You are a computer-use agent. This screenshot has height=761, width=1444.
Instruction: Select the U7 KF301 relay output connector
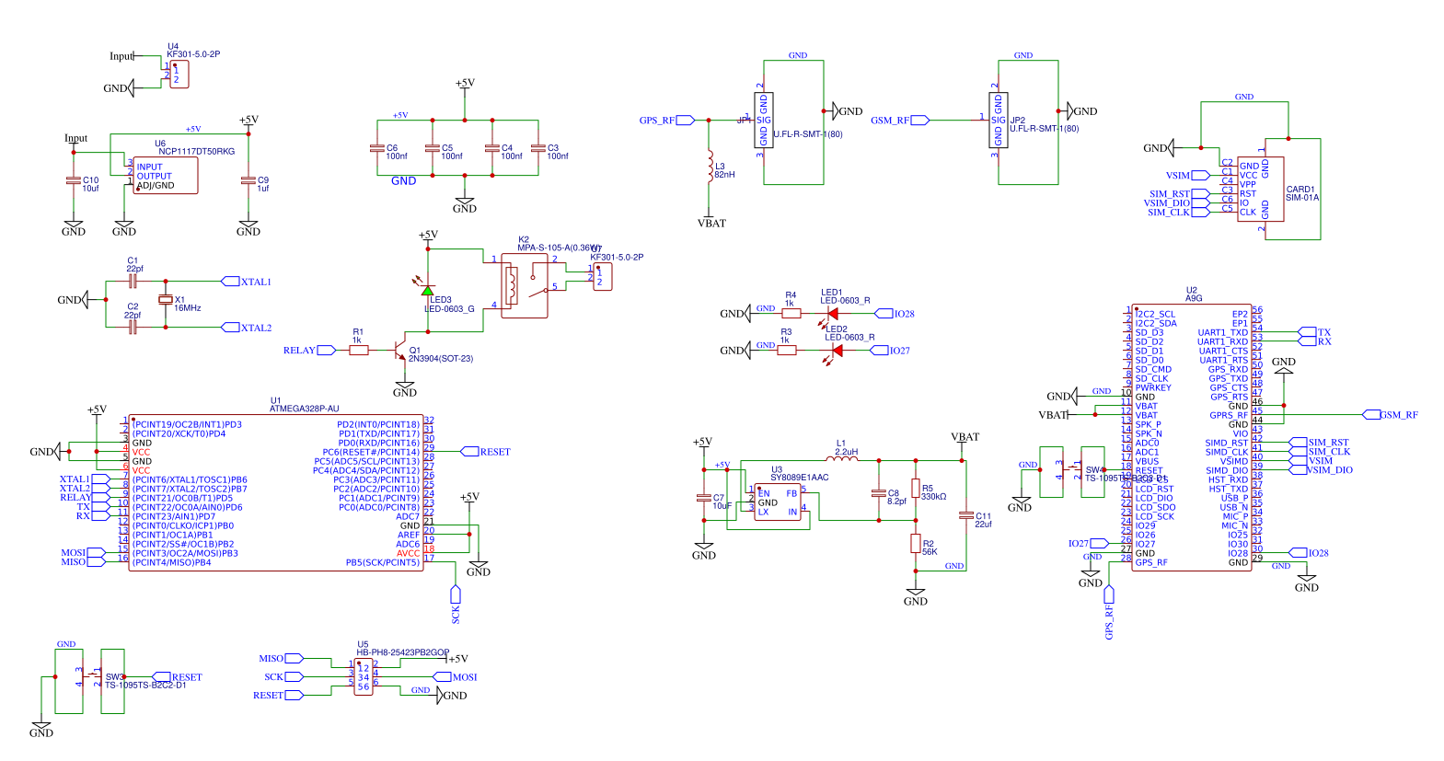click(x=603, y=276)
